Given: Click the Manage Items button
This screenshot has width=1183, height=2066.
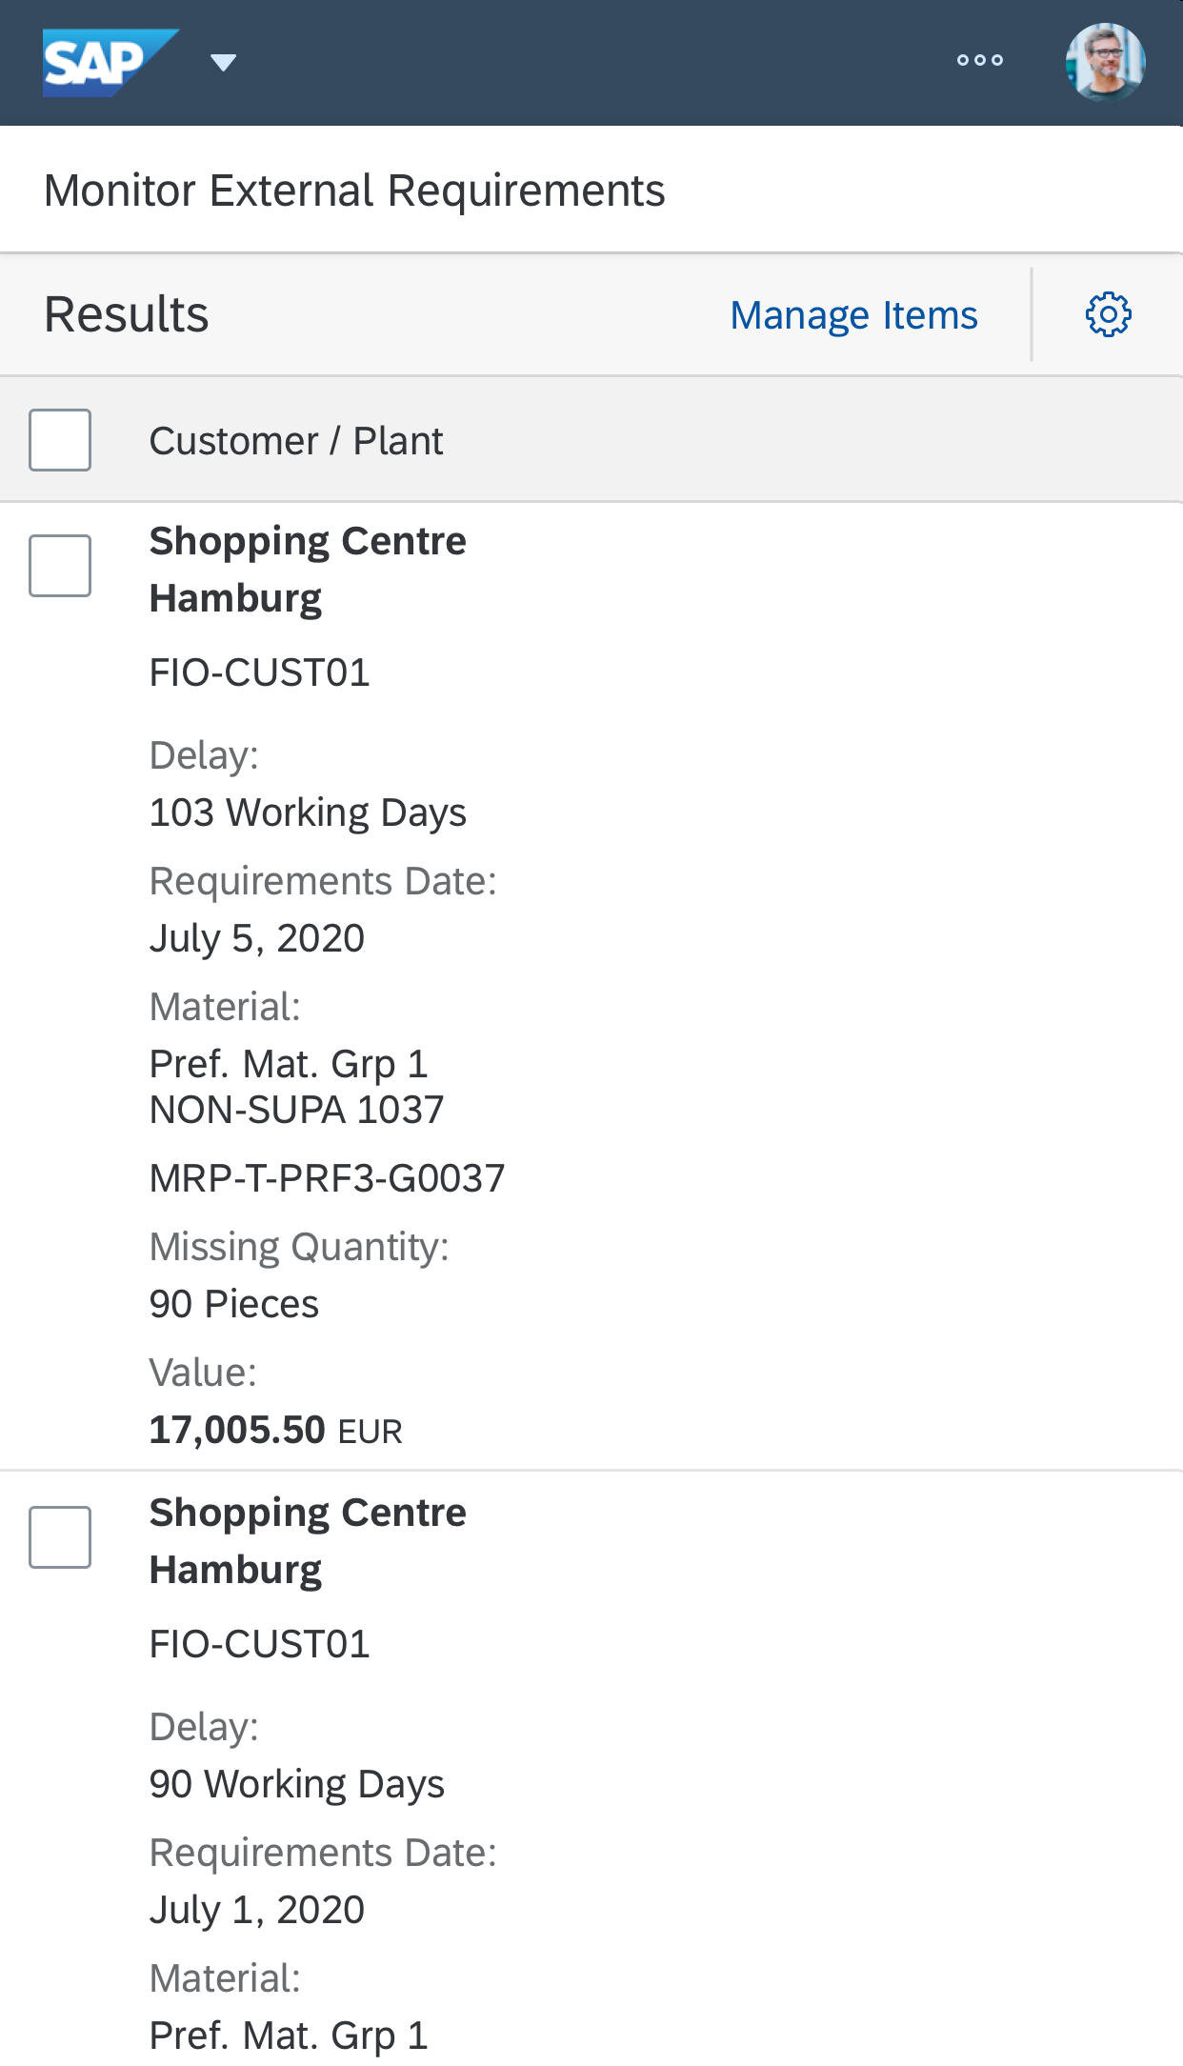Looking at the screenshot, I should tap(853, 315).
